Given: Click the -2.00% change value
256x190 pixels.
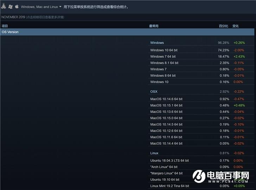Looking at the screenshot, I should (239, 50).
